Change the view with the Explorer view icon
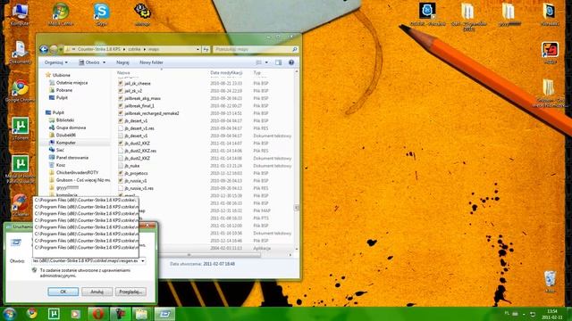This screenshot has width=572, height=321. (258, 62)
